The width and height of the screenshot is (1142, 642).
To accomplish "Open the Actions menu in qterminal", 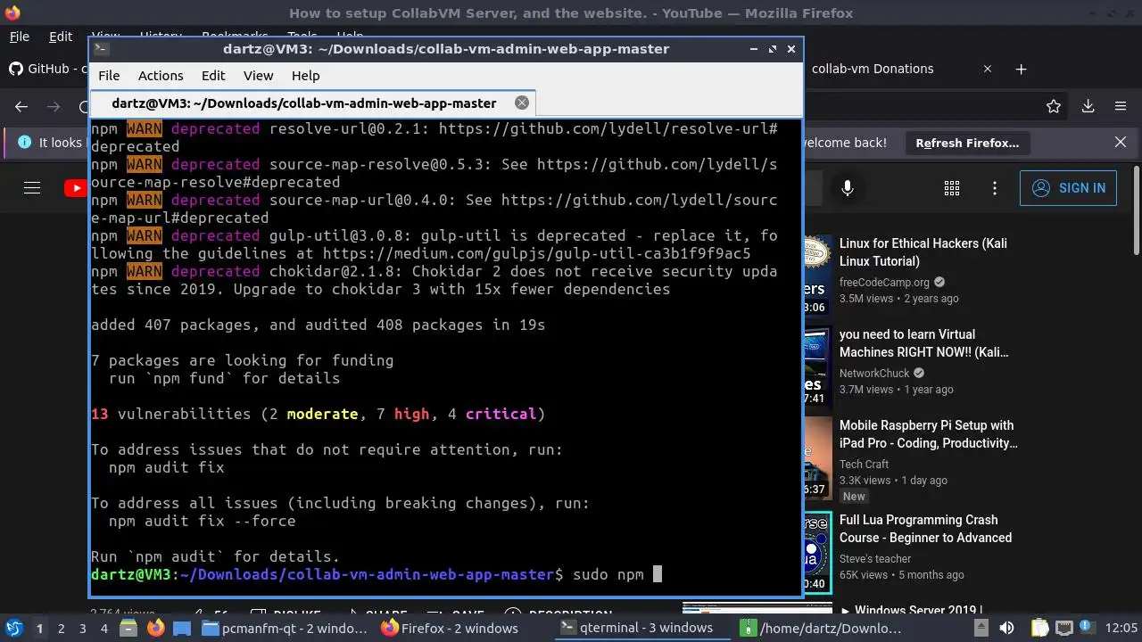I will pyautogui.click(x=161, y=76).
